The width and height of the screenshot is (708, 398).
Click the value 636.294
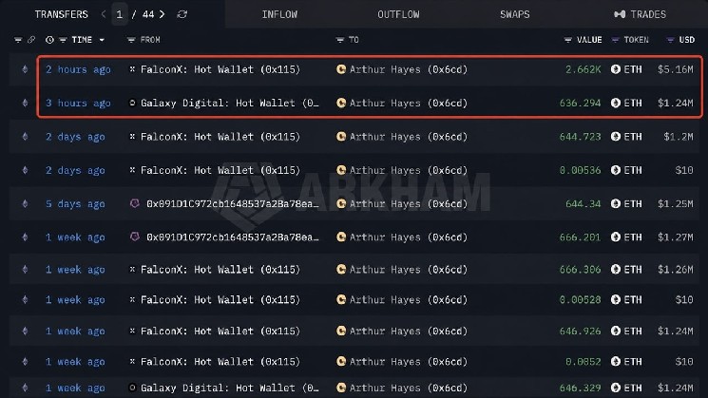581,103
